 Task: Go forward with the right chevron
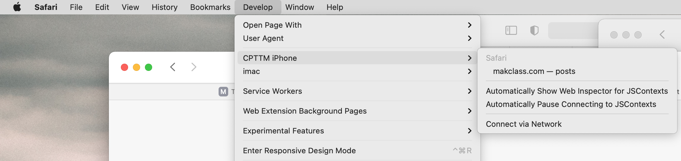tap(194, 67)
